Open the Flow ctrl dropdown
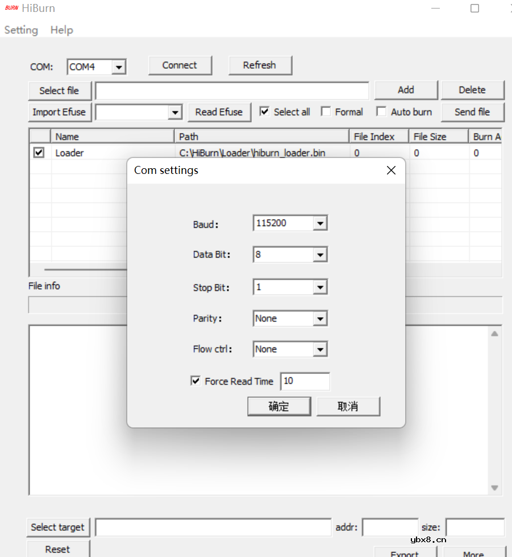 pos(320,350)
